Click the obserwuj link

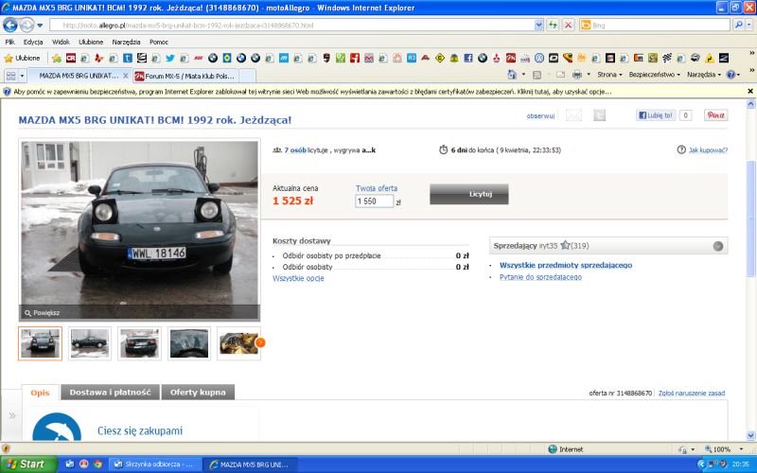(540, 115)
